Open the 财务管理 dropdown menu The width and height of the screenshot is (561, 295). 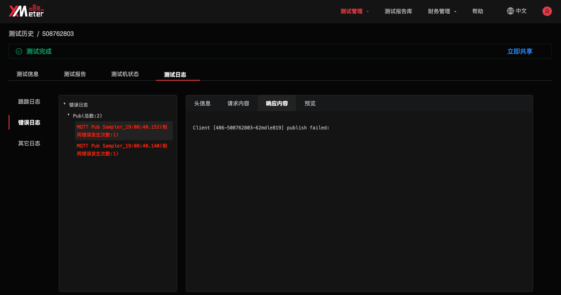[439, 11]
